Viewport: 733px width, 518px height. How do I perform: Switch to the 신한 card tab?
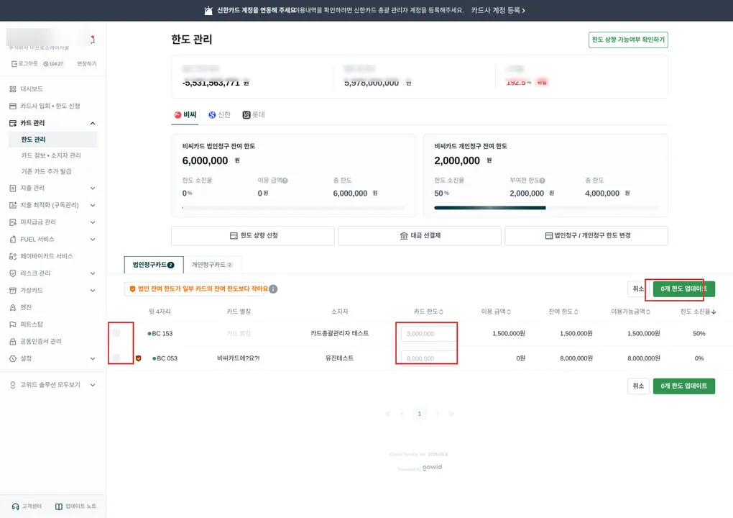pyautogui.click(x=219, y=114)
